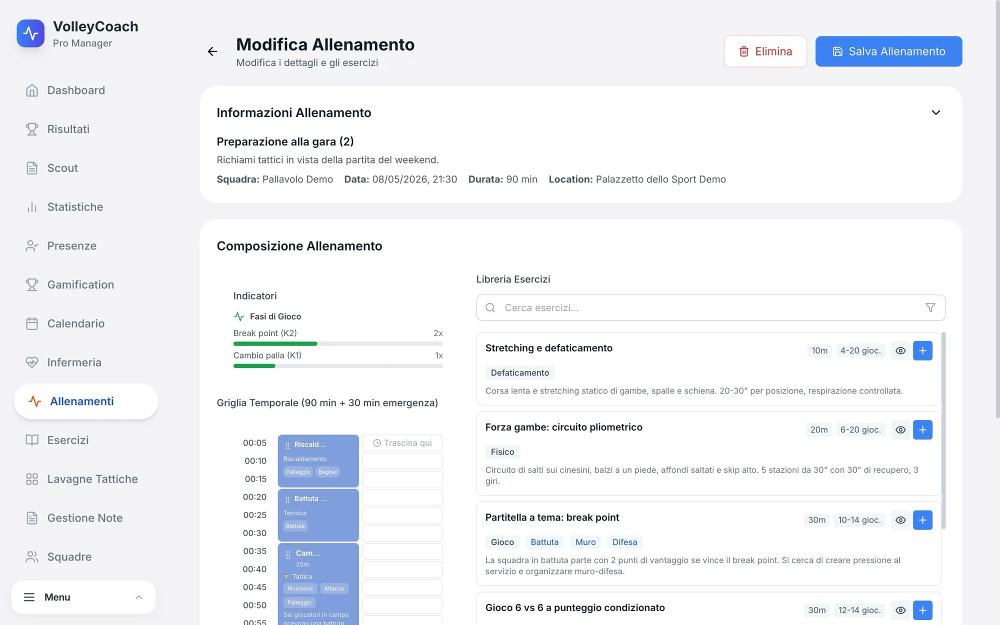This screenshot has height=625, width=1000.
Task: Click the Cambio palla (K1) progress bar
Action: click(x=338, y=366)
